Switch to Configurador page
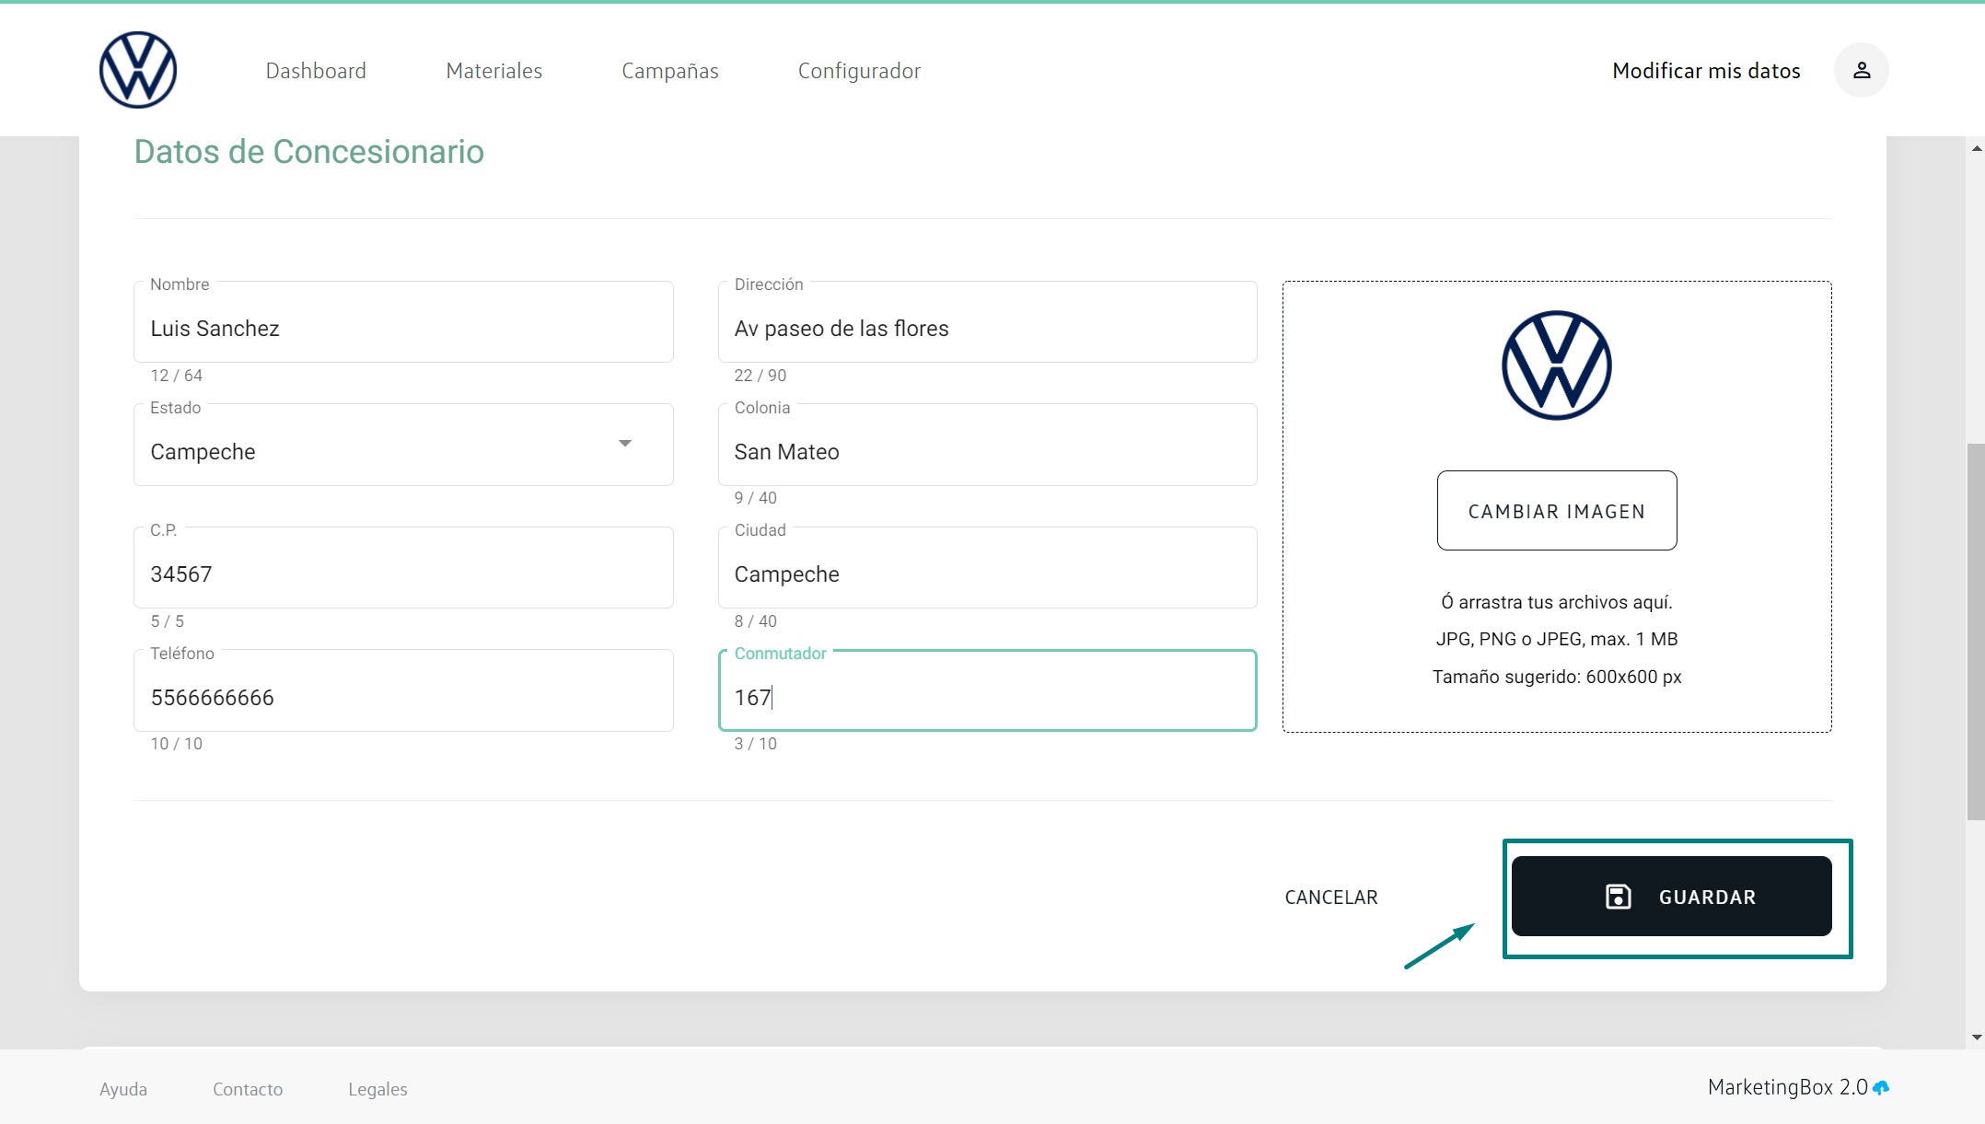This screenshot has height=1124, width=1985. (x=859, y=71)
